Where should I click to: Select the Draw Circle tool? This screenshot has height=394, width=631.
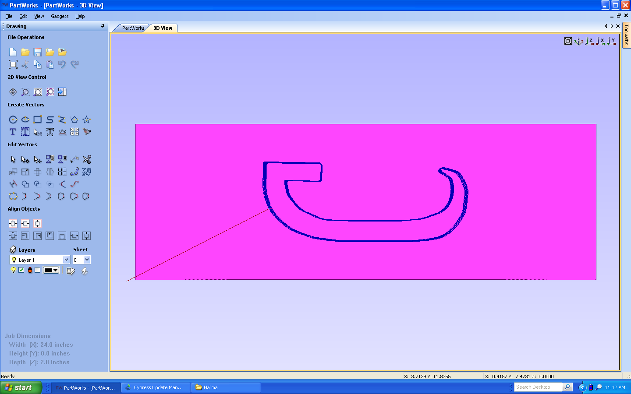(13, 119)
